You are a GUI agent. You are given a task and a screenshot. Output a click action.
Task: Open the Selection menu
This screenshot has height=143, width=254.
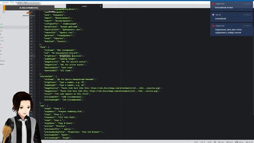pos(5,3)
